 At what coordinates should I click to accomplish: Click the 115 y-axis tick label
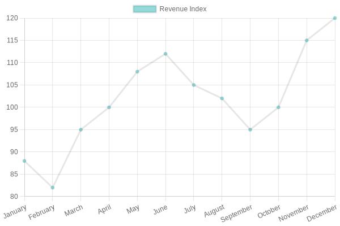click(12, 40)
